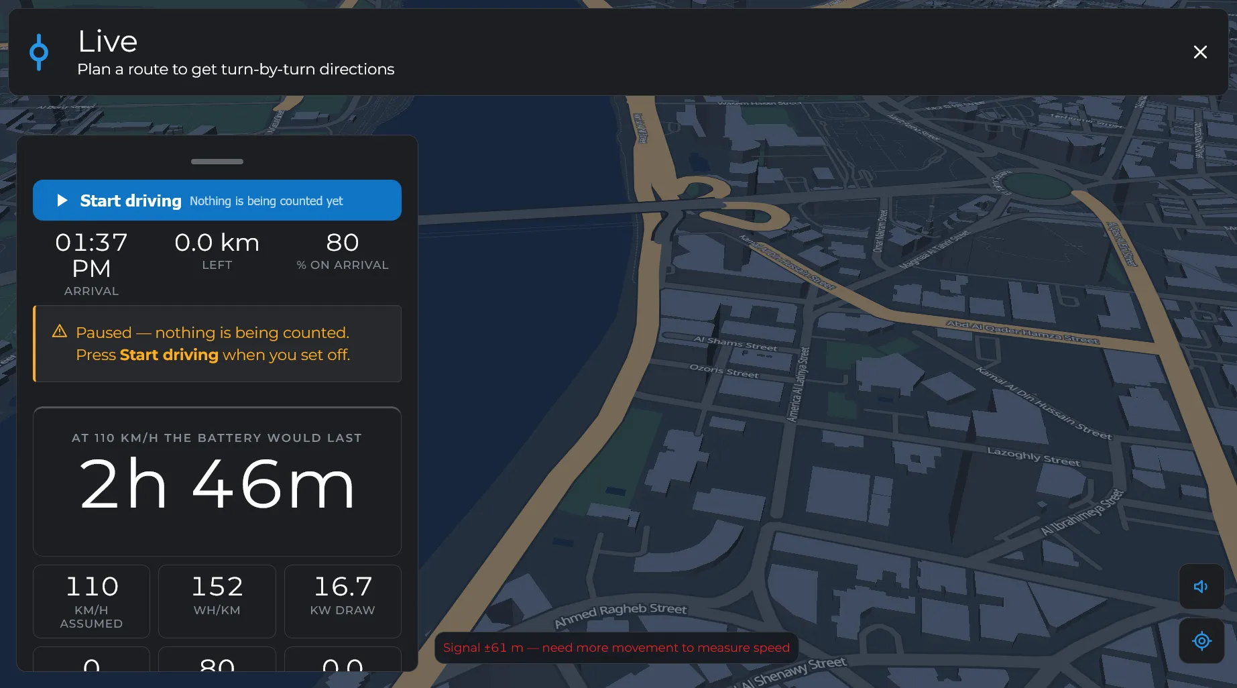This screenshot has height=688, width=1237.
Task: Click Ahmed Ragheb Street label on map
Action: coord(620,614)
